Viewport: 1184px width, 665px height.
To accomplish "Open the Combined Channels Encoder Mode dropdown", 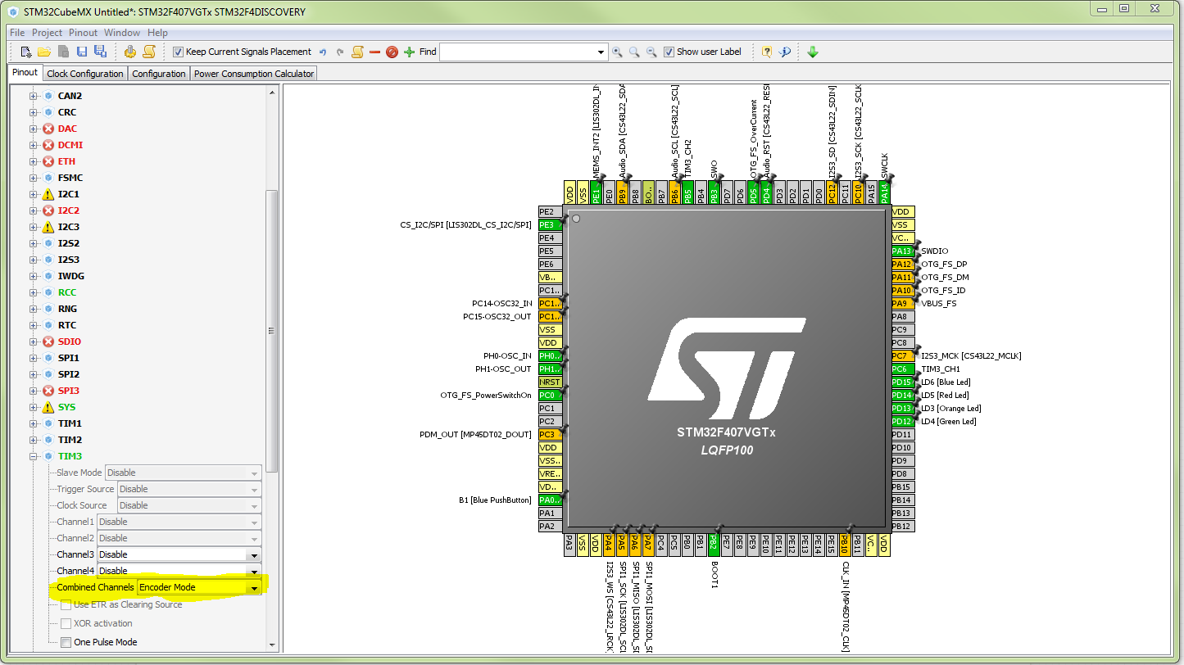I will [254, 587].
